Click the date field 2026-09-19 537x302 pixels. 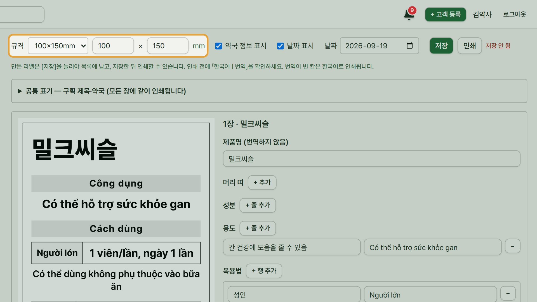pyautogui.click(x=379, y=46)
